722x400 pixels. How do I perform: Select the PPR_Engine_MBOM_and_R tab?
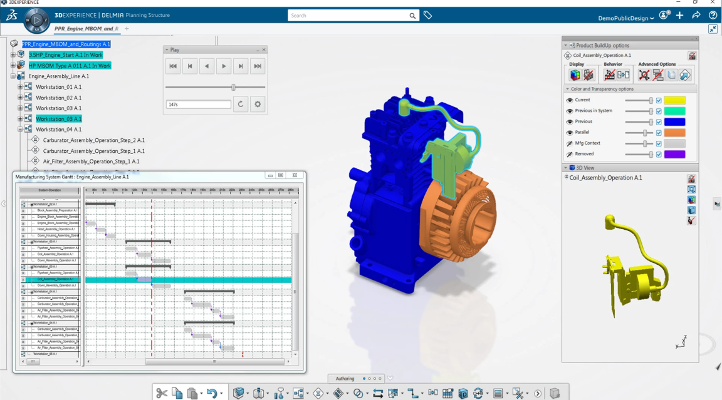pyautogui.click(x=86, y=29)
